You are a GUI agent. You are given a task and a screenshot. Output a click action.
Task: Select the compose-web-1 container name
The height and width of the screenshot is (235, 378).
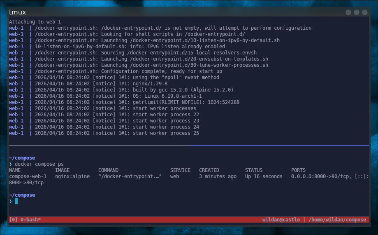[x=28, y=176]
